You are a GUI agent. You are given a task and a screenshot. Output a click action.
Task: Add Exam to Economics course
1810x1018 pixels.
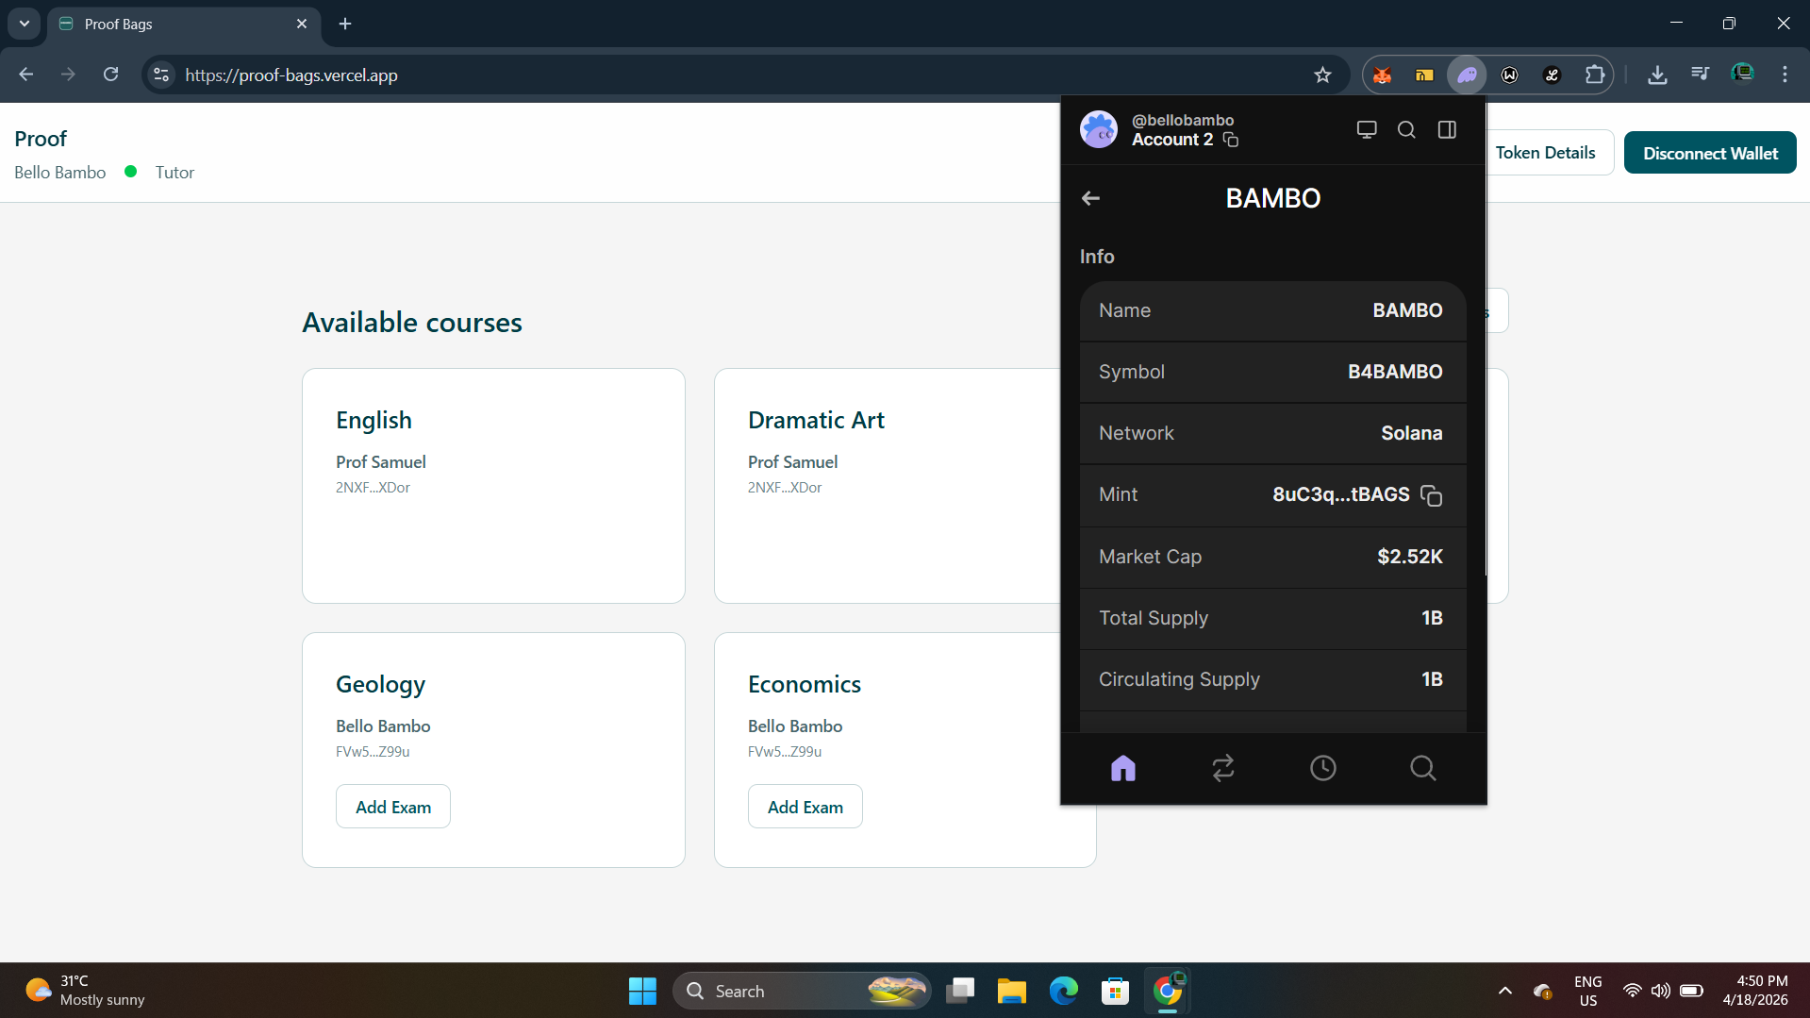pos(805,807)
